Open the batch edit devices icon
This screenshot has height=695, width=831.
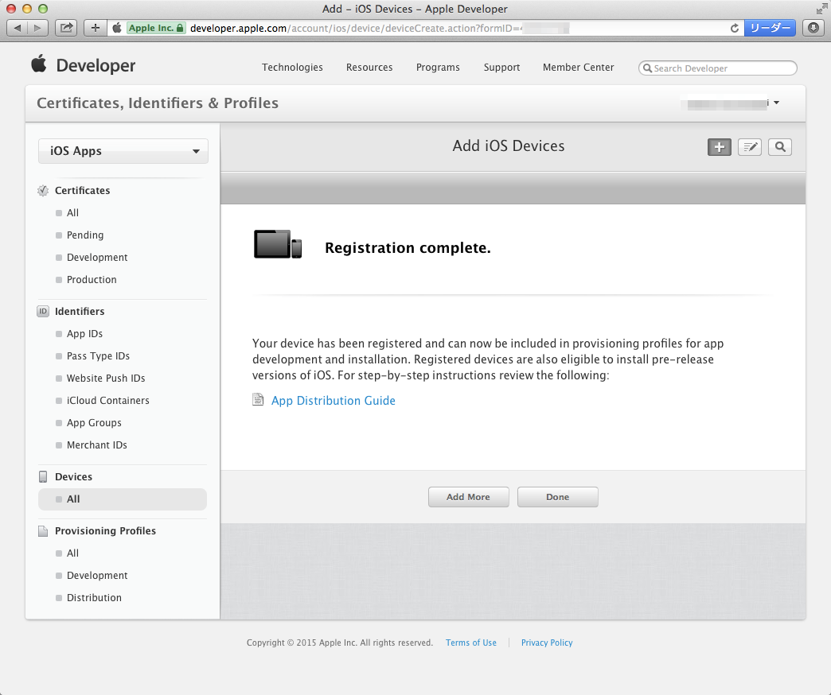[749, 146]
